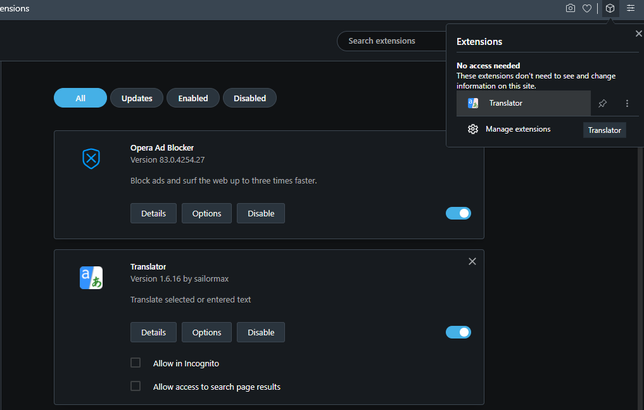
Task: Open Options for the Translator extension
Action: click(x=206, y=332)
